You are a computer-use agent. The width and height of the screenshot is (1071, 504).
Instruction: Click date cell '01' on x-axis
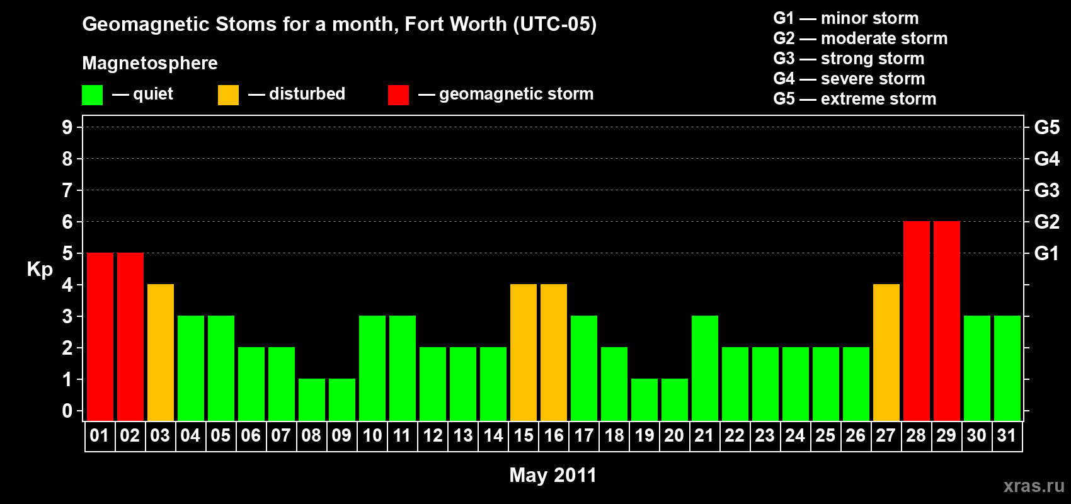tap(100, 436)
